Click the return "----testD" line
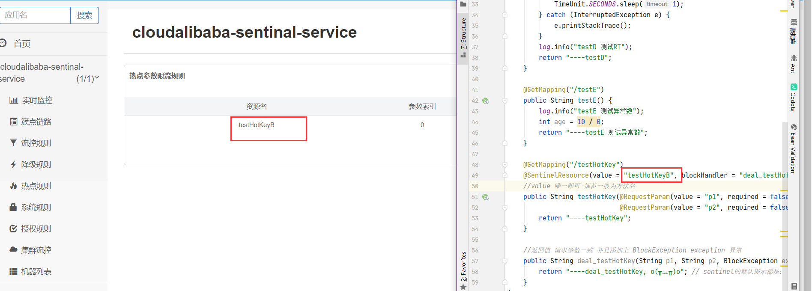Image resolution: width=812 pixels, height=291 pixels. click(x=575, y=58)
